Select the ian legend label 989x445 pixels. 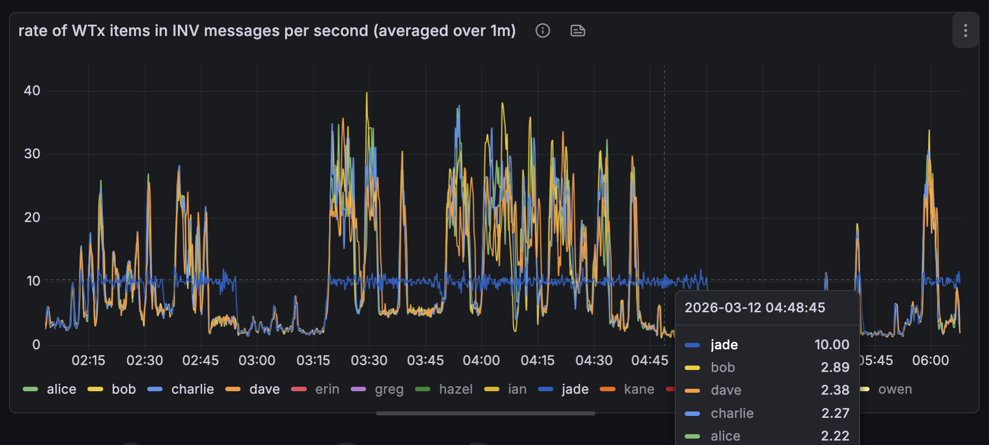tap(517, 389)
